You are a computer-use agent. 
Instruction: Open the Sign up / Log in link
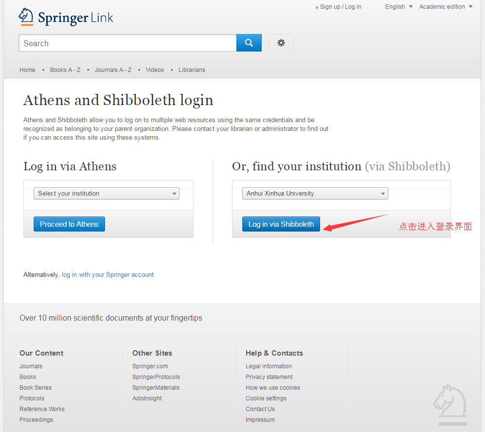[340, 7]
